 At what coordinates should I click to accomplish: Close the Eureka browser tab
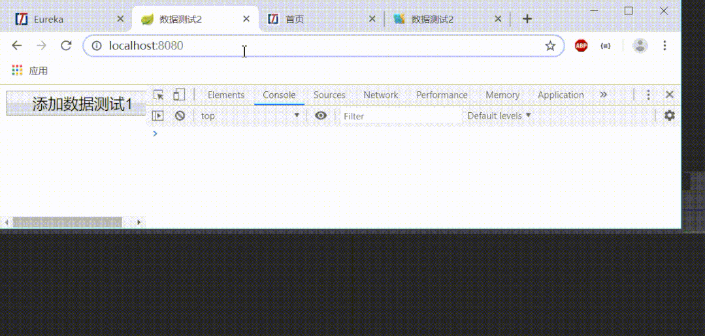click(x=120, y=19)
